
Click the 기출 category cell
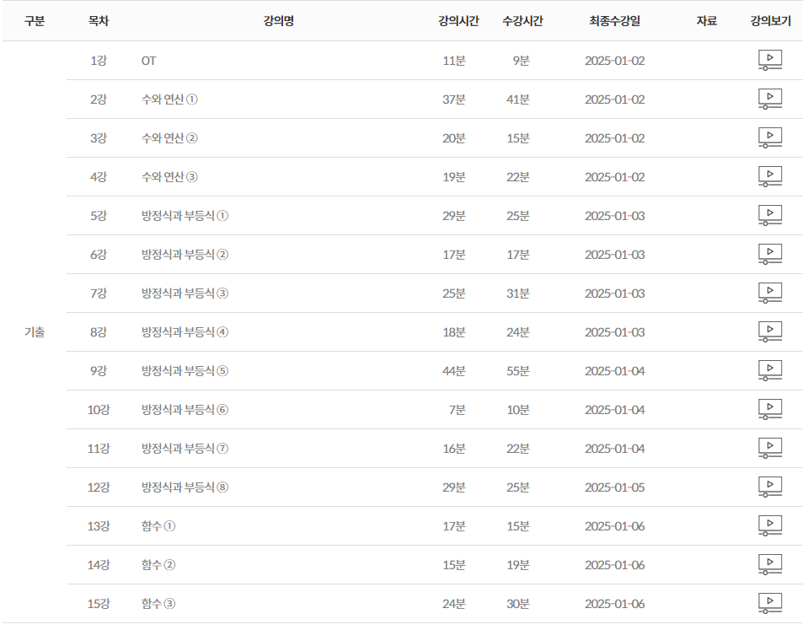coord(35,332)
